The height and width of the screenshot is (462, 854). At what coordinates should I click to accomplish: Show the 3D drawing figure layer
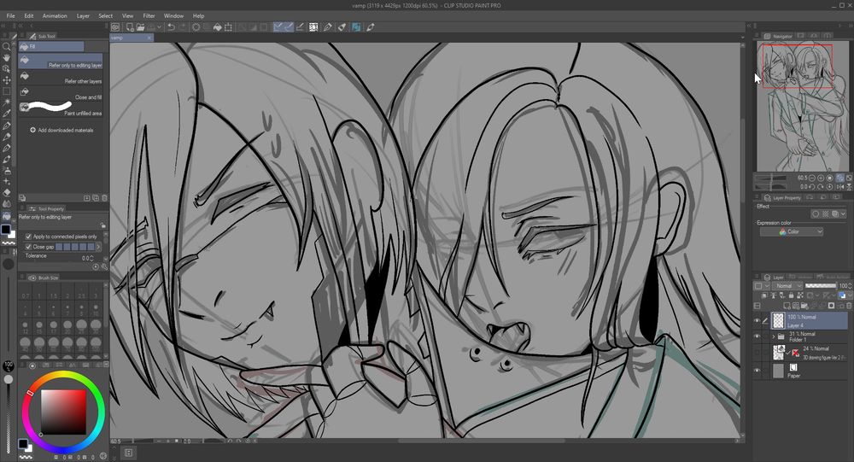757,353
